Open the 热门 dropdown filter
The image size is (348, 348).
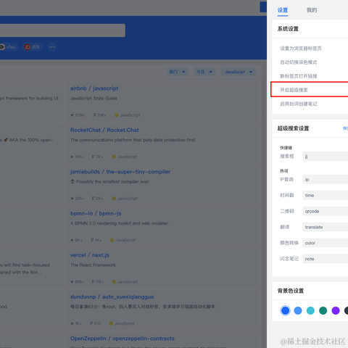tap(178, 72)
